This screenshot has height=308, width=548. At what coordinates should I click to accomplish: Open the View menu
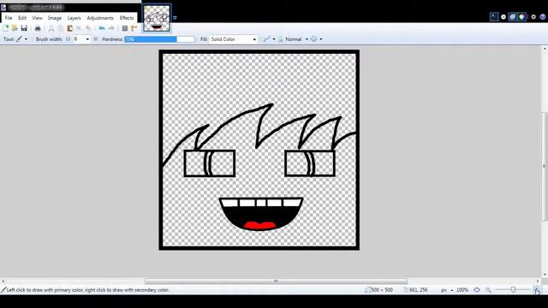pyautogui.click(x=37, y=18)
